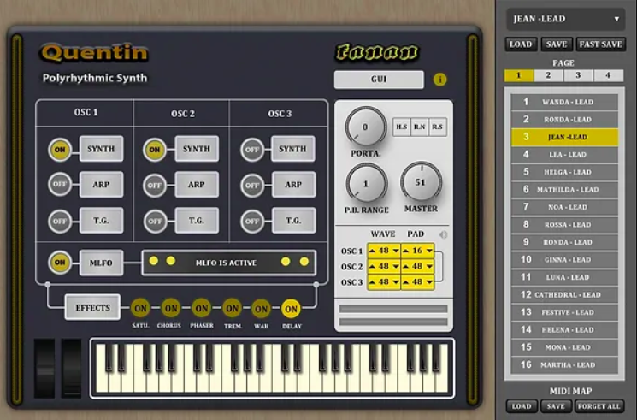Click the yellow info icon beside GUI
The height and width of the screenshot is (420, 637).
pyautogui.click(x=441, y=80)
